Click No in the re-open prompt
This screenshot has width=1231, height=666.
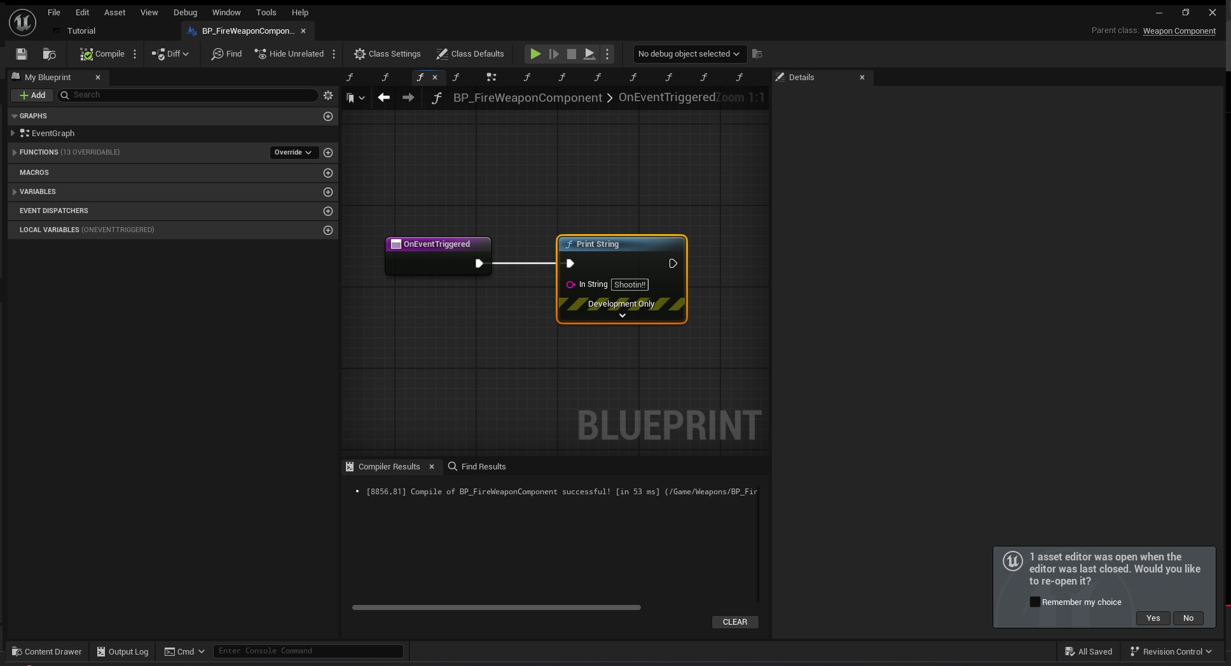click(1188, 618)
